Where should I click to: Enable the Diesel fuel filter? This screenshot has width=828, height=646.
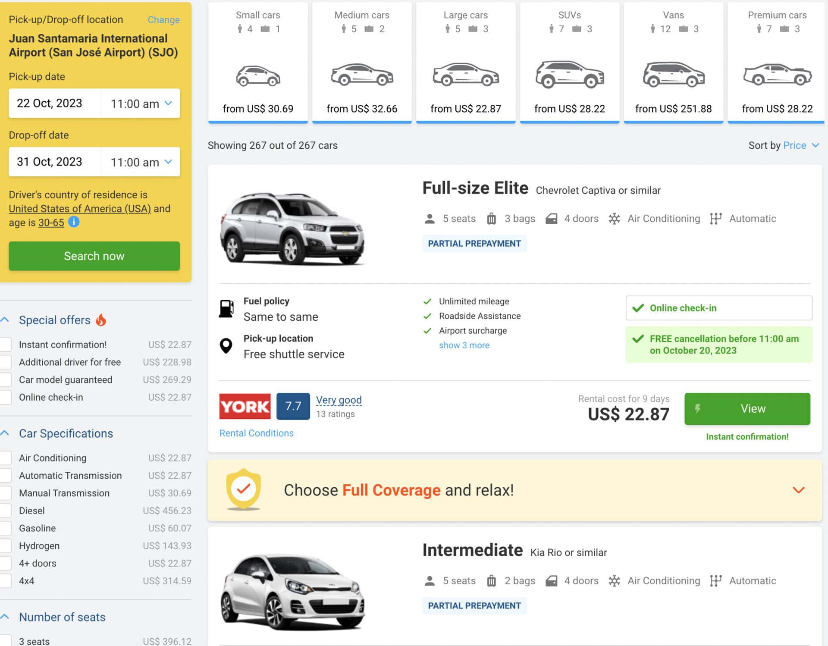(x=6, y=511)
